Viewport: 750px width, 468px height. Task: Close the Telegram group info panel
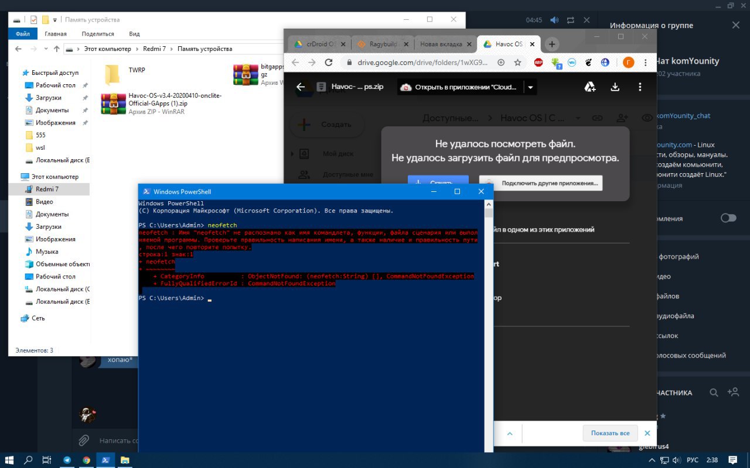[736, 25]
